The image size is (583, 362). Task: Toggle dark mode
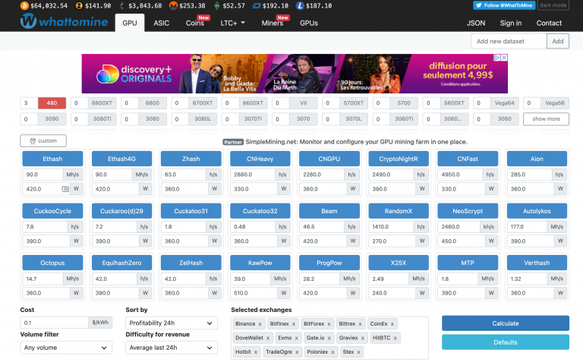point(553,5)
